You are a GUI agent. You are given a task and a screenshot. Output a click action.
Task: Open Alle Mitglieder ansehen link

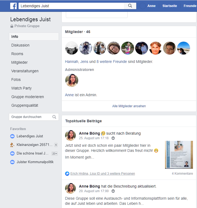[129, 106]
